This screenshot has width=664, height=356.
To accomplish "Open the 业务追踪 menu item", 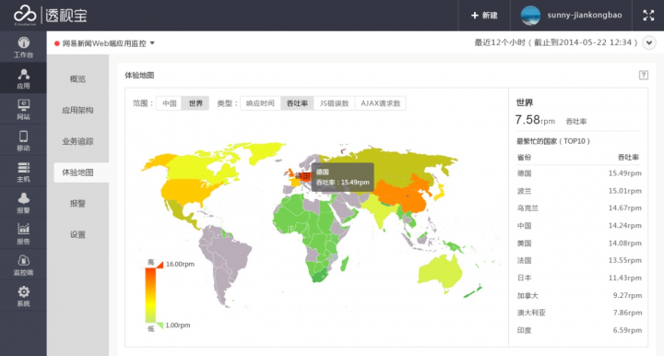I will coord(77,141).
